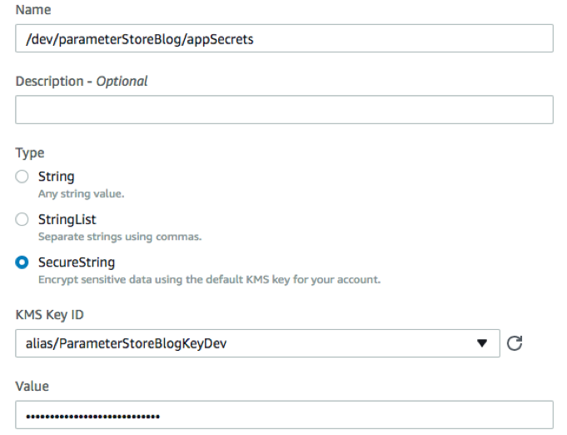Expand the KMS key list arrow
This screenshot has height=435, width=567.
click(480, 343)
